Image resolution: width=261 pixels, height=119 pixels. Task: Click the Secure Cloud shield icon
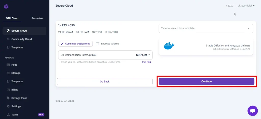tap(8, 31)
